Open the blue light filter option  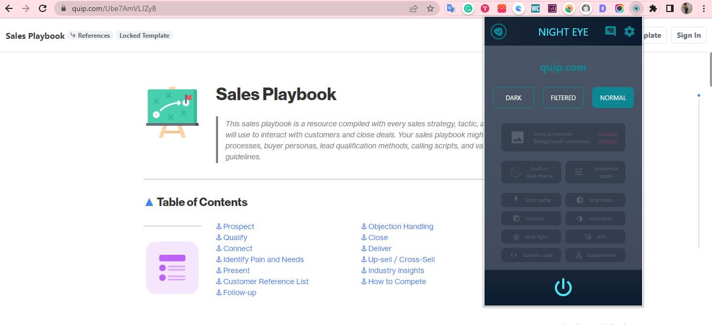tap(531, 236)
